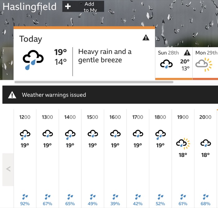This screenshot has width=218, height=208.
Task: Click the day tabs horizontal scrollbar
Action: coord(94,82)
